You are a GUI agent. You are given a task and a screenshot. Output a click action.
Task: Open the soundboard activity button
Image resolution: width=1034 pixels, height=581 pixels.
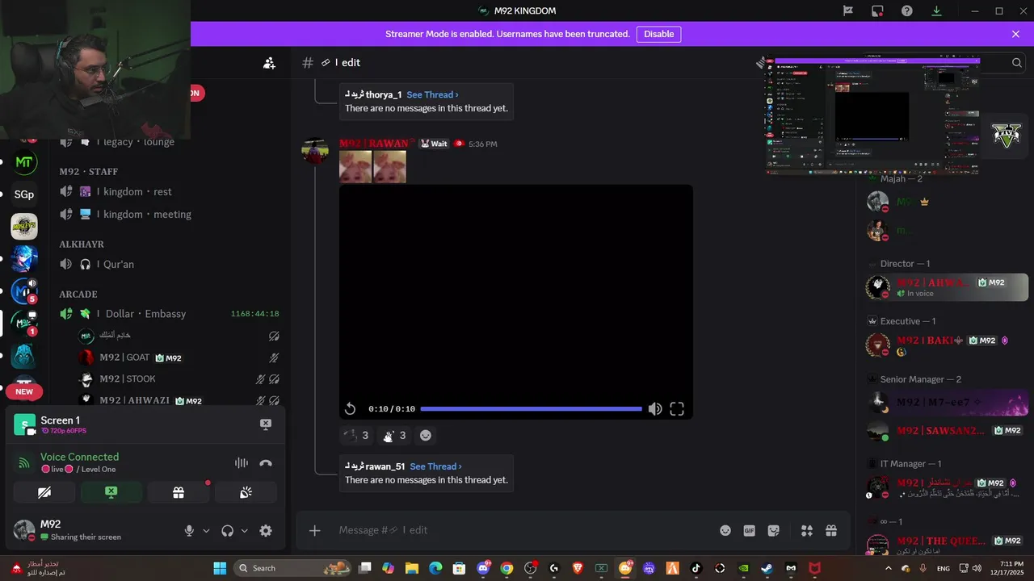tap(246, 492)
